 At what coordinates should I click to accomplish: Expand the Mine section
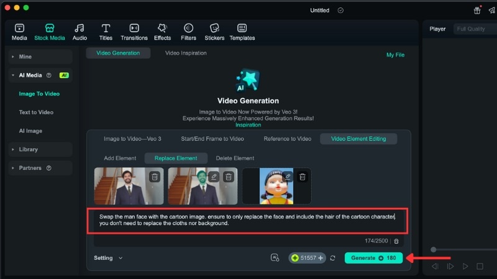[x=40, y=56]
